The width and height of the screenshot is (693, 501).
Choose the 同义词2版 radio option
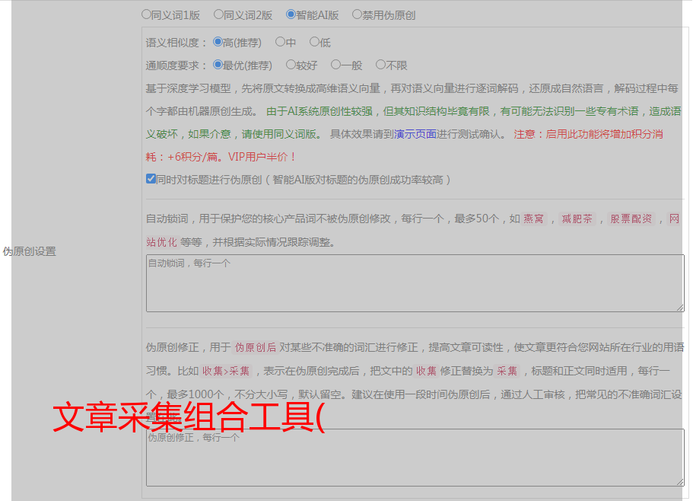pyautogui.click(x=219, y=14)
